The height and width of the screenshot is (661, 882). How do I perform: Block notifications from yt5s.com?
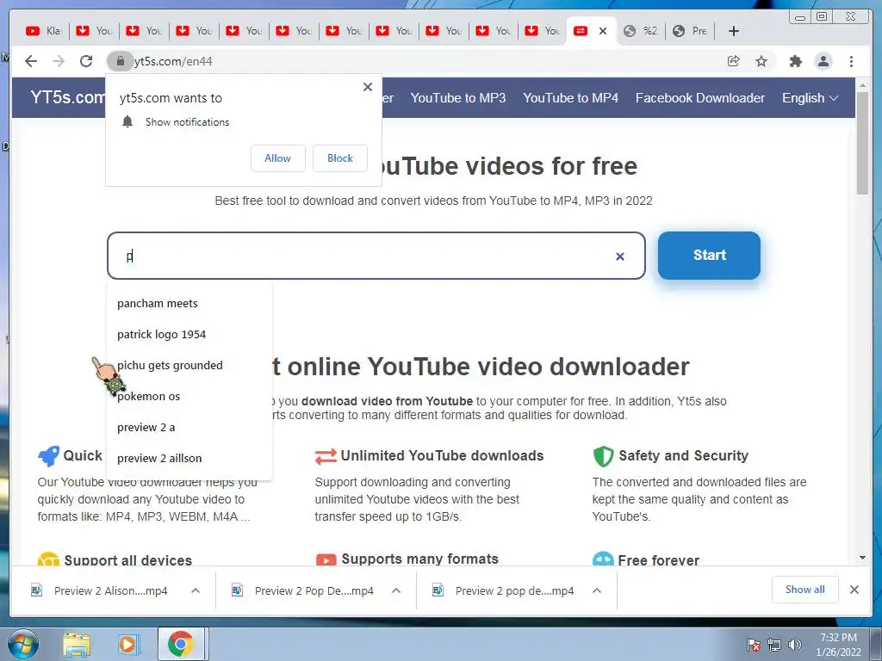click(339, 158)
